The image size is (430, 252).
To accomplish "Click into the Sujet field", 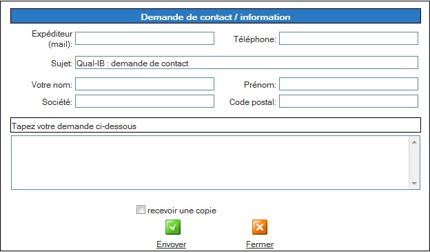I will point(247,63).
